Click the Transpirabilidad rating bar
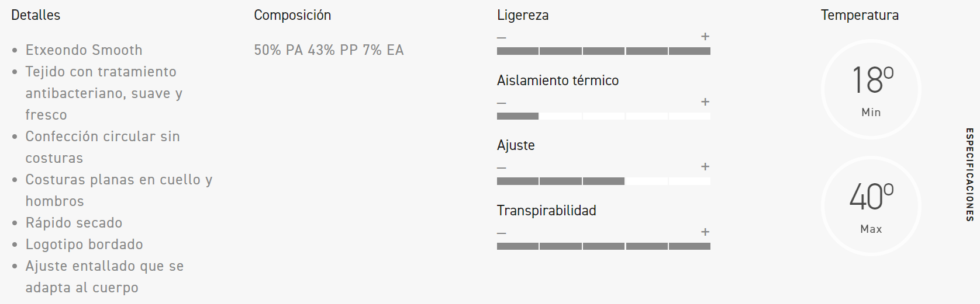The image size is (980, 304). 603,246
